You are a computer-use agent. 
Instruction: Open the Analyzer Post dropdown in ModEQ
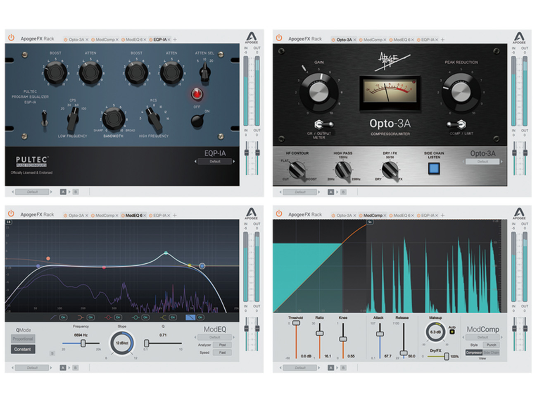222,345
